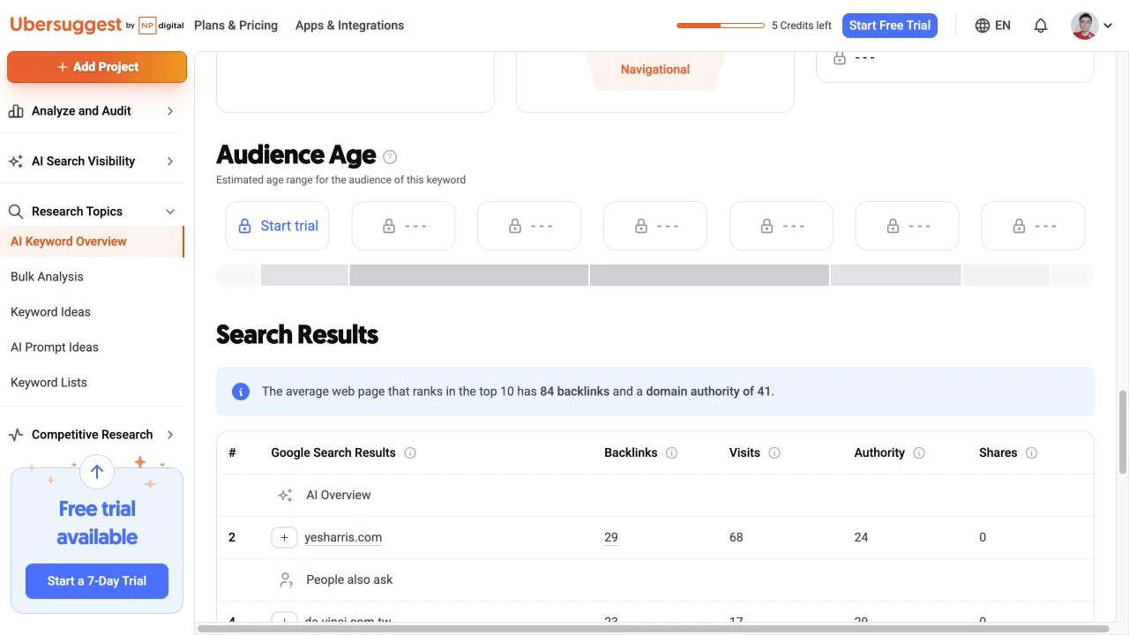Screen dimensions: 1129x635
Task: Click the AI Overview sparkle icon
Action: click(285, 496)
